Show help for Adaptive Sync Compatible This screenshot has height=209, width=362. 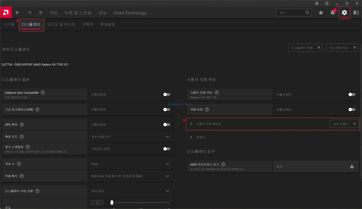click(x=43, y=93)
